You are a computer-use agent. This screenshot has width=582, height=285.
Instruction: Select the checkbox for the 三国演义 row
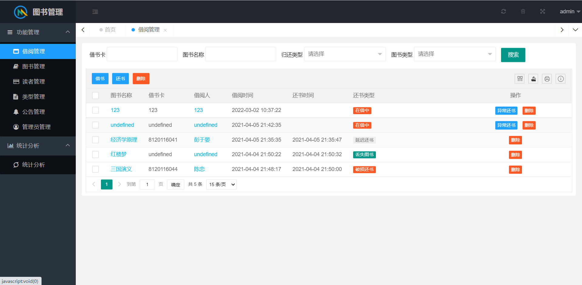tap(95, 169)
